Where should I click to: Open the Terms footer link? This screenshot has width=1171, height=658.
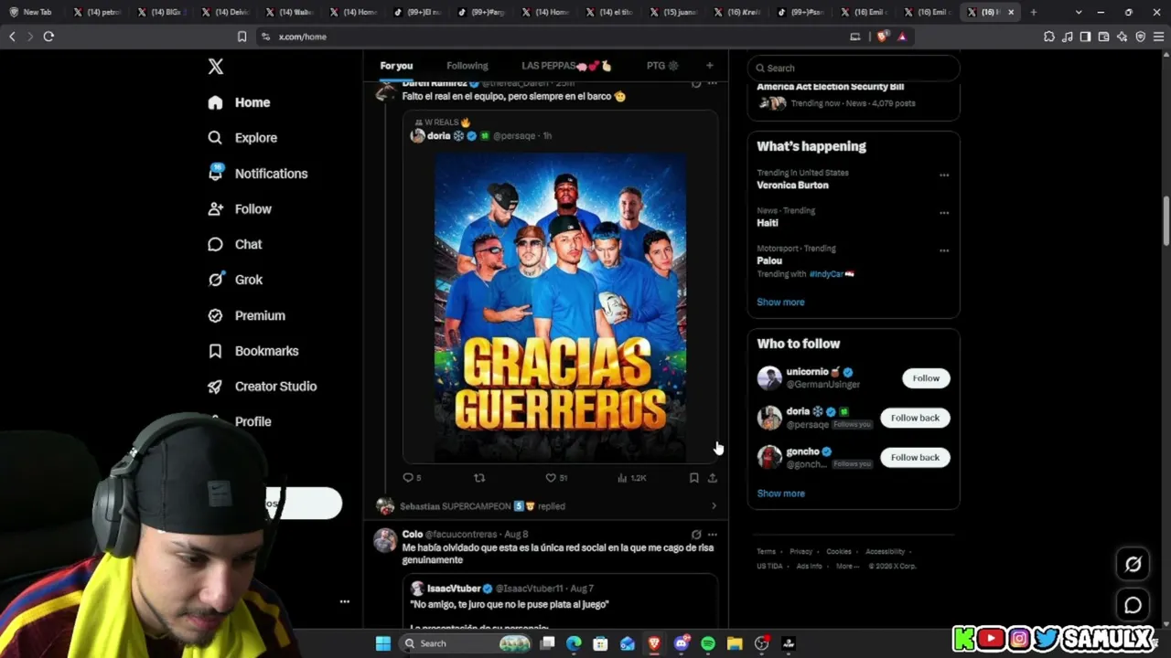[x=766, y=552]
